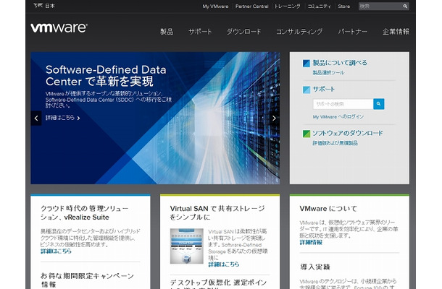The width and height of the screenshot is (442, 289).
Task: Click the light-blue icon beside サポート heading
Action: tap(306, 90)
